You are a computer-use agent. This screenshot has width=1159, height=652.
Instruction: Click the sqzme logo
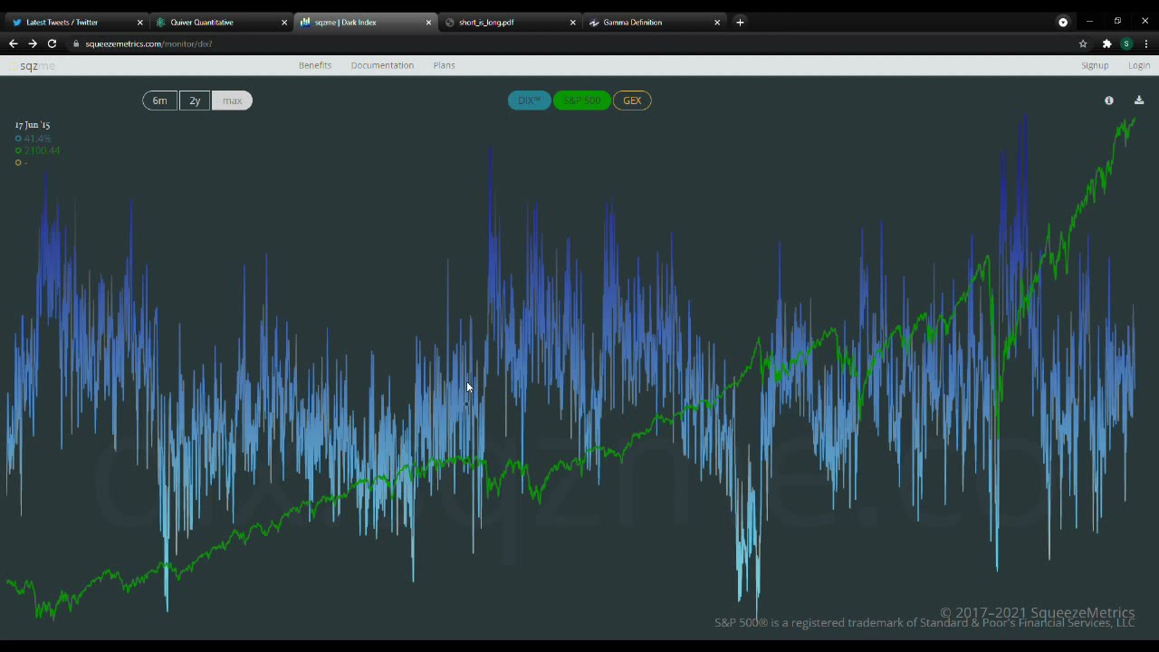tap(35, 65)
